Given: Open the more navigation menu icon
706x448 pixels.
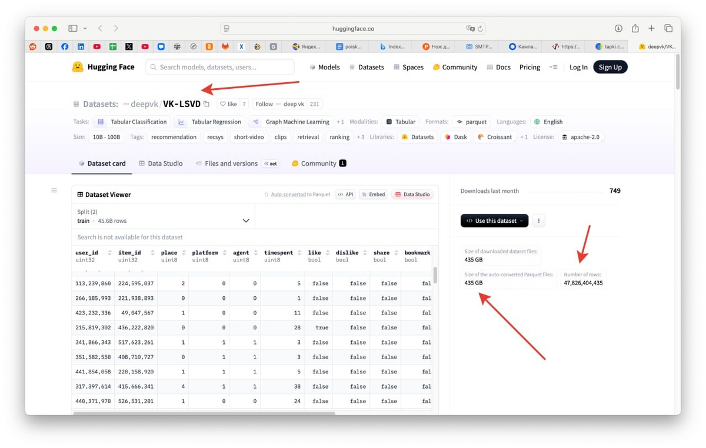Looking at the screenshot, I should pos(553,67).
